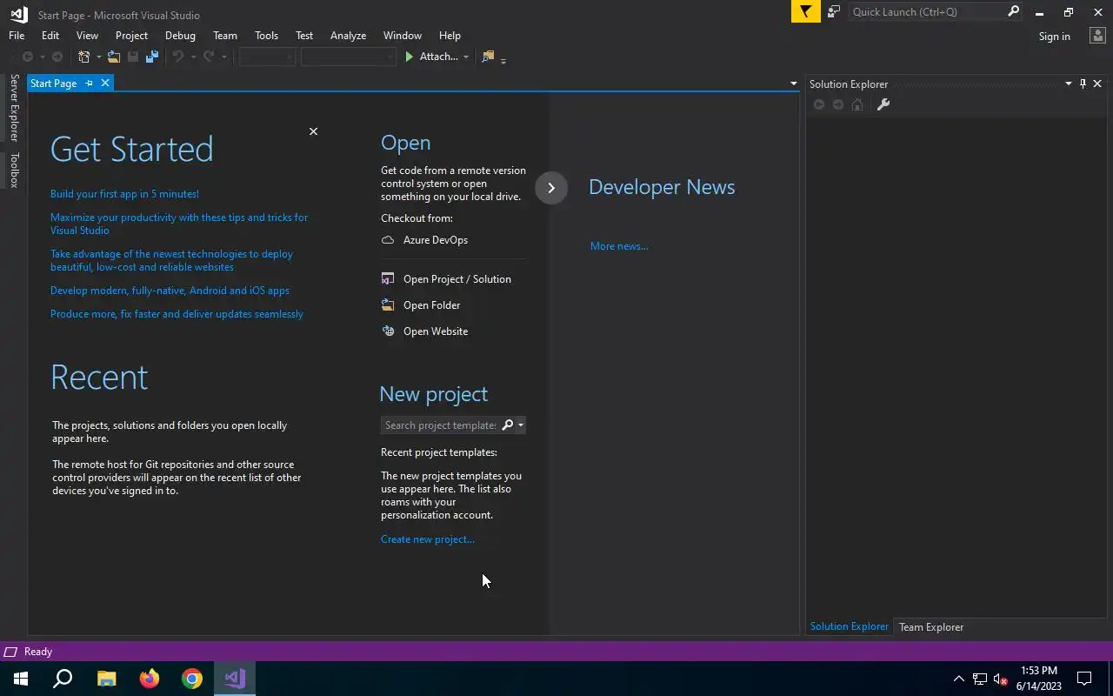
Task: Launch Google Chrome from the taskbar
Action: pyautogui.click(x=192, y=679)
